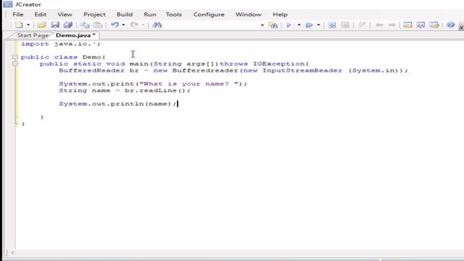Click the Run File toolbar icon
This screenshot has width=464, height=261.
(310, 25)
